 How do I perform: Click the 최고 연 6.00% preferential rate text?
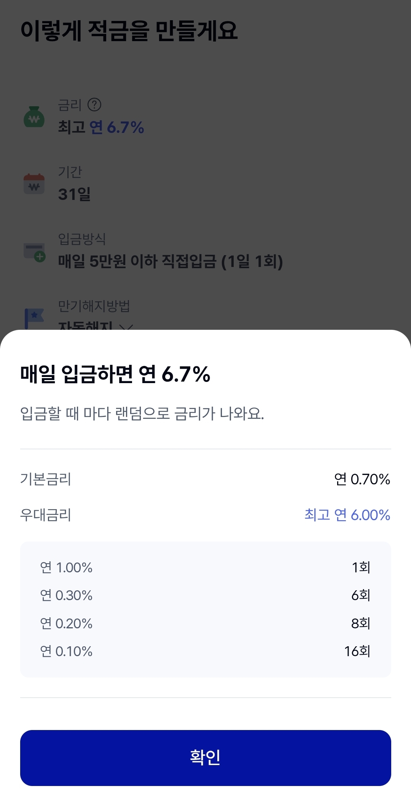[x=347, y=515]
